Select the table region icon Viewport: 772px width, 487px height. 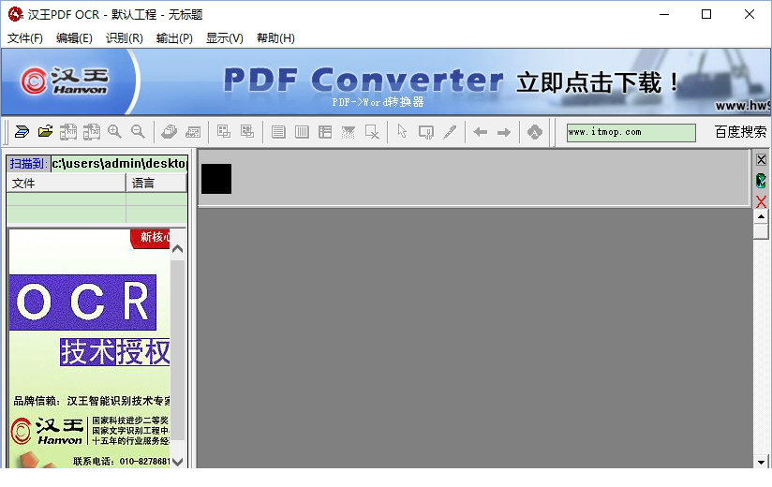click(x=325, y=132)
